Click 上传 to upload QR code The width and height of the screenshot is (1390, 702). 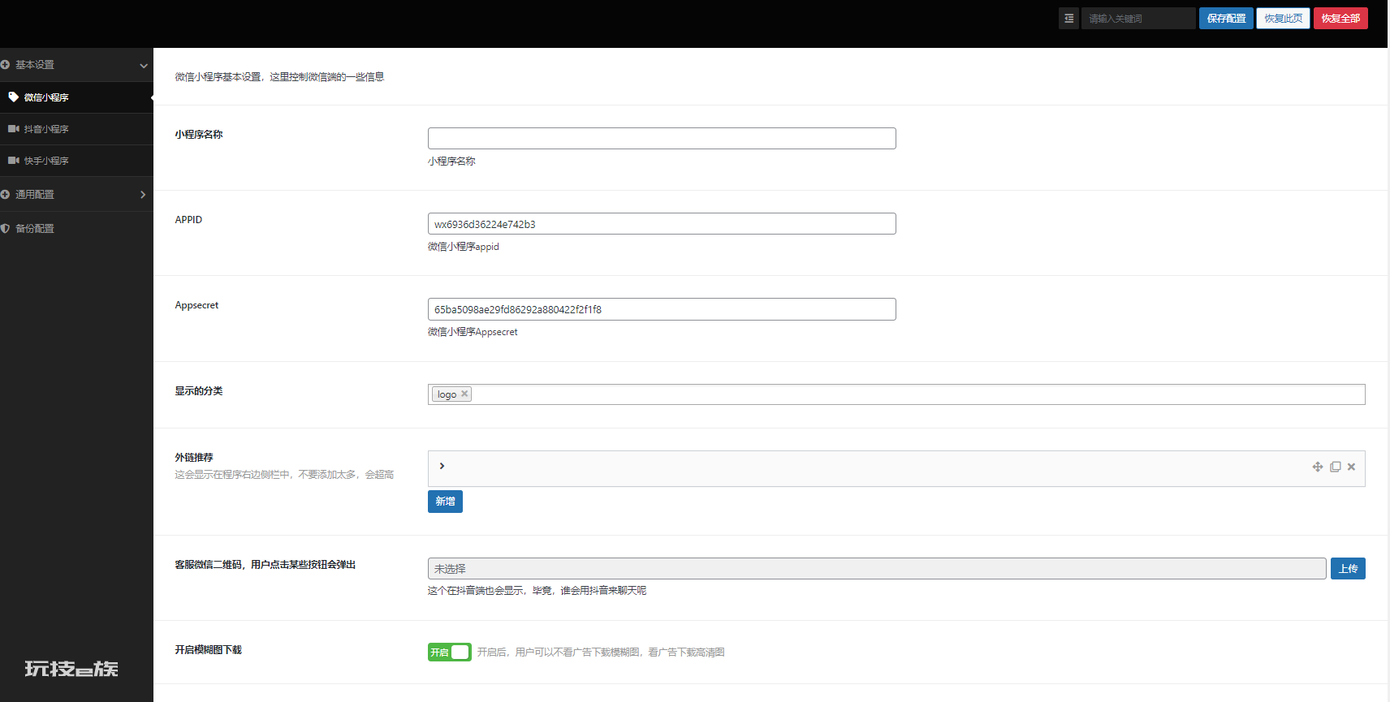pyautogui.click(x=1348, y=569)
